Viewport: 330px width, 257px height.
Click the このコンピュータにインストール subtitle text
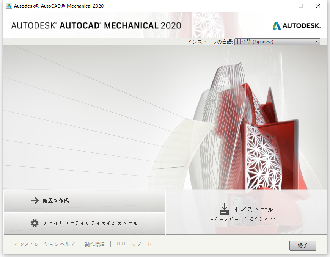(x=246, y=219)
